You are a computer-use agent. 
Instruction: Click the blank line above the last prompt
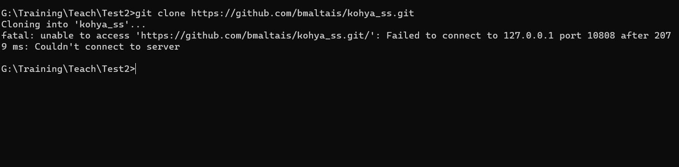(x=339, y=58)
